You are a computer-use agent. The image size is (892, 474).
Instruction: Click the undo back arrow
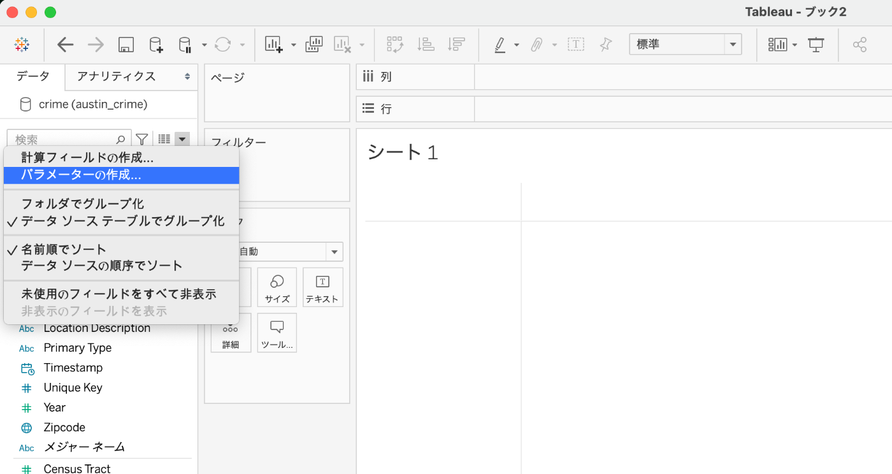pos(65,45)
